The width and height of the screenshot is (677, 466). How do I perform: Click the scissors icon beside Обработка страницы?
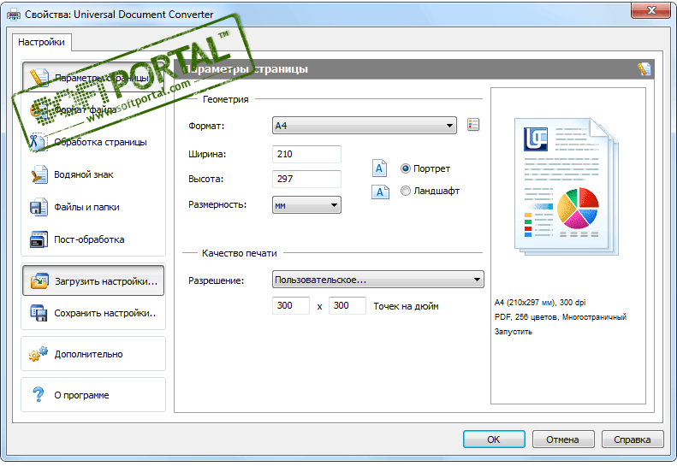coord(39,142)
